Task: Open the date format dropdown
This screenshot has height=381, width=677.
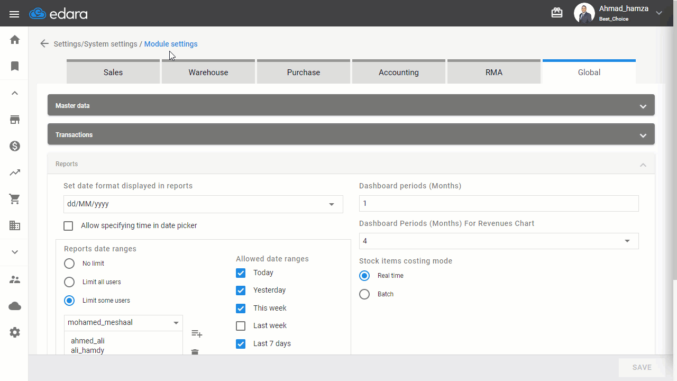Action: pos(203,204)
